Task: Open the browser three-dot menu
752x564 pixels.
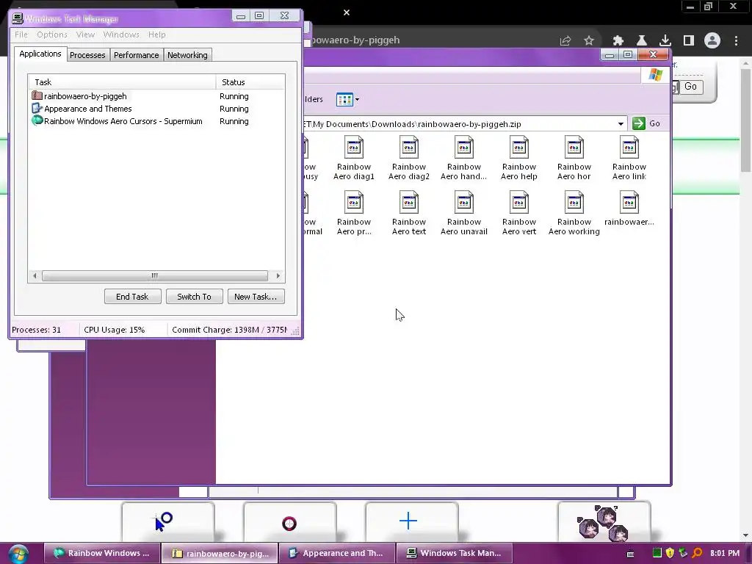Action: [x=736, y=40]
